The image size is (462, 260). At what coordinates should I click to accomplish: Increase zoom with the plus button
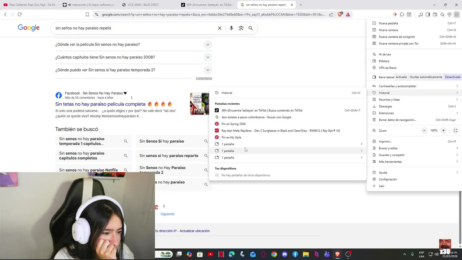coord(443,130)
